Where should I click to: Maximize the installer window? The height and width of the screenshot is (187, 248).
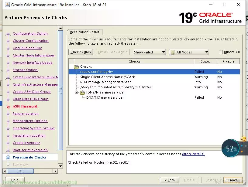tap(224, 5)
